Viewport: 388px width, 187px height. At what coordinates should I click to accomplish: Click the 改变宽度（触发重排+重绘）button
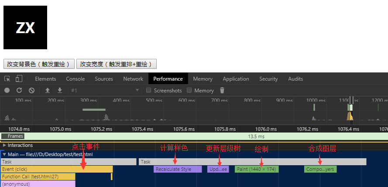pyautogui.click(x=117, y=64)
